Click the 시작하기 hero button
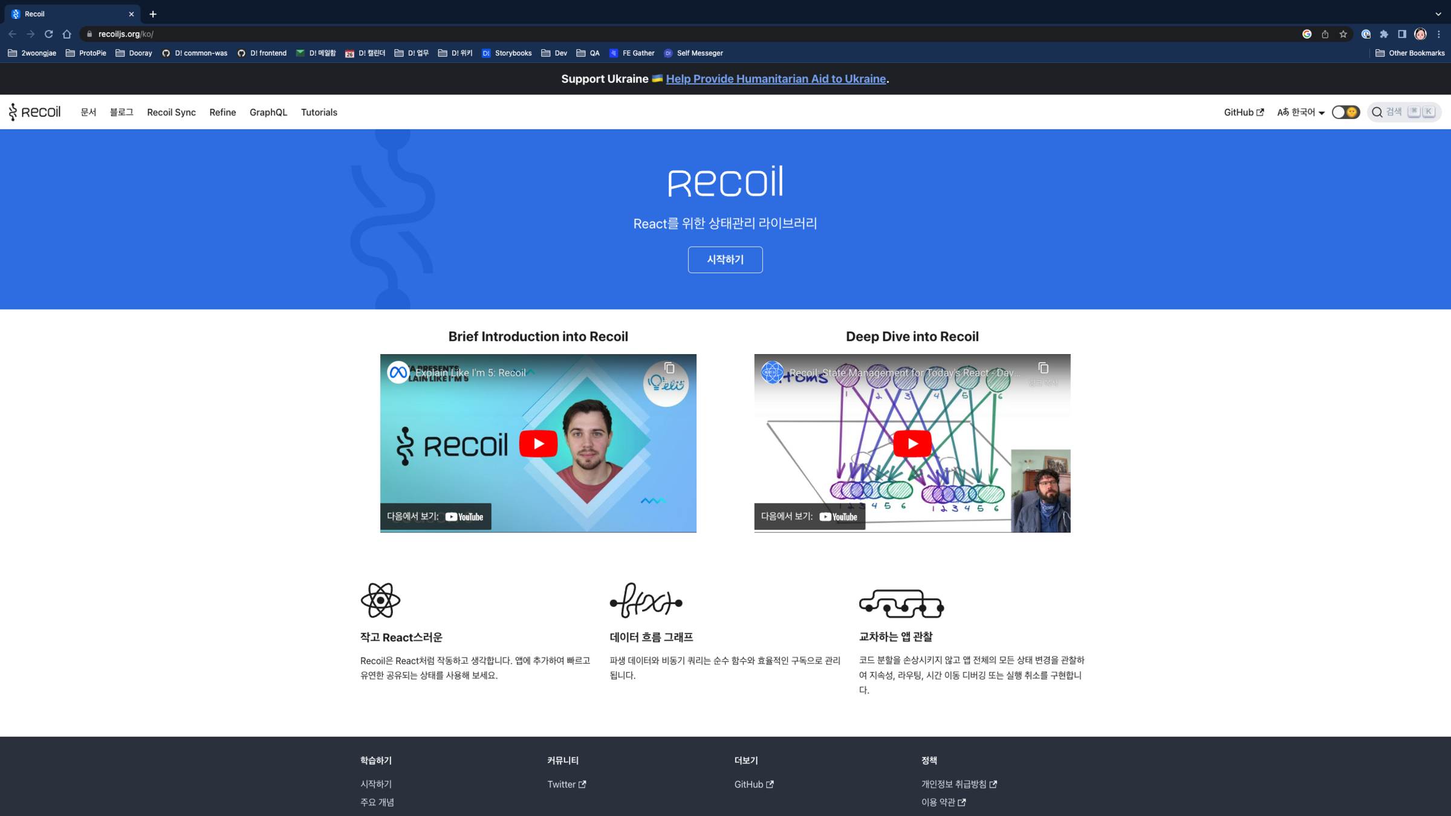This screenshot has height=816, width=1451. point(725,259)
